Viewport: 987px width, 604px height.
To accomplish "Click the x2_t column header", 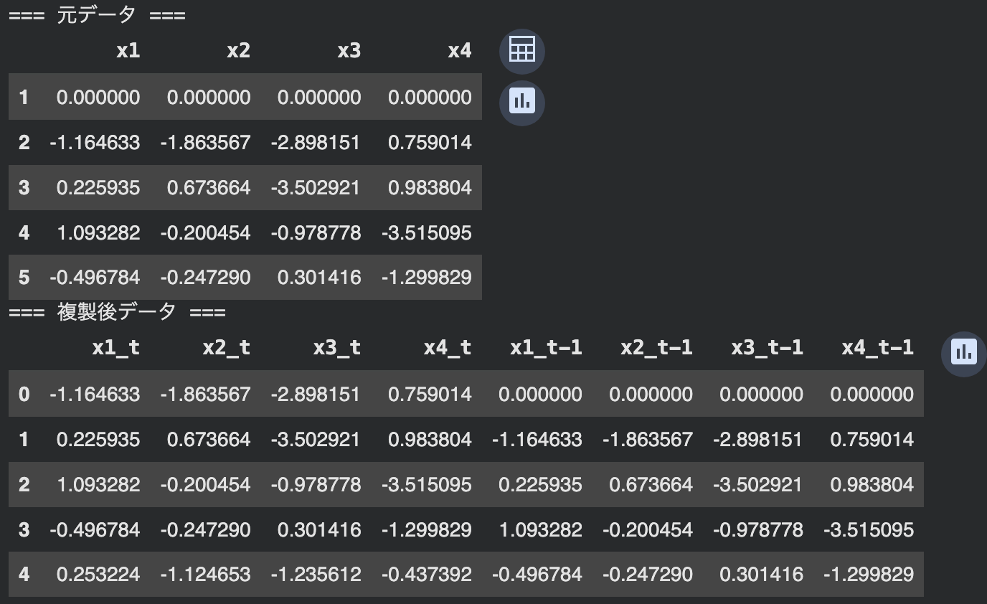I will click(226, 348).
